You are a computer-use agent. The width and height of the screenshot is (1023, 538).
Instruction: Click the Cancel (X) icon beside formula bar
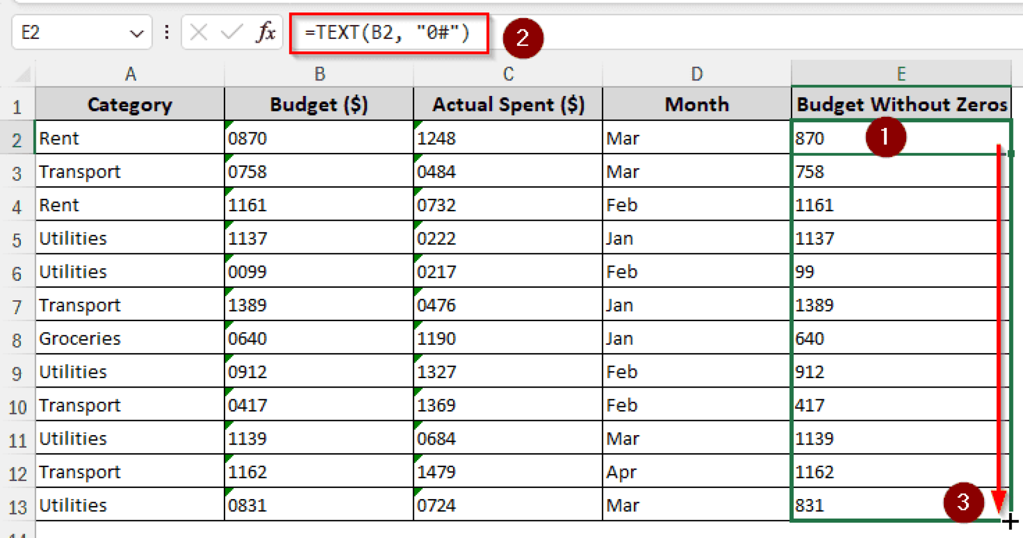[198, 32]
